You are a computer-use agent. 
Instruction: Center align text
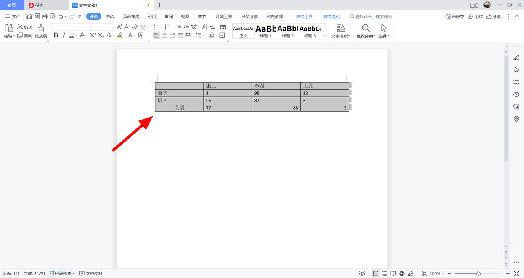165,35
